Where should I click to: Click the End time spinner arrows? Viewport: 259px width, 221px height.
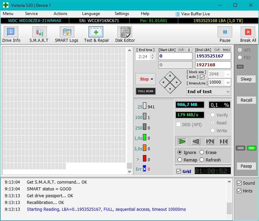(x=153, y=56)
